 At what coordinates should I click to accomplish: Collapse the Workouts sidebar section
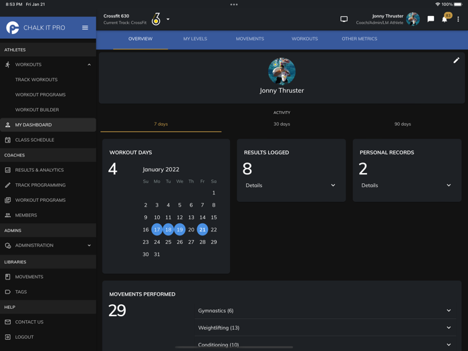[89, 65]
